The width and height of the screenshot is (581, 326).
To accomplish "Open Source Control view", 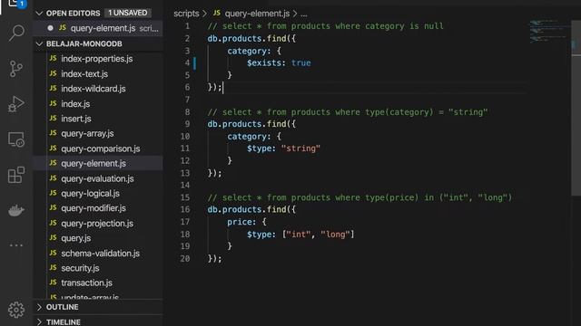I will [x=16, y=69].
